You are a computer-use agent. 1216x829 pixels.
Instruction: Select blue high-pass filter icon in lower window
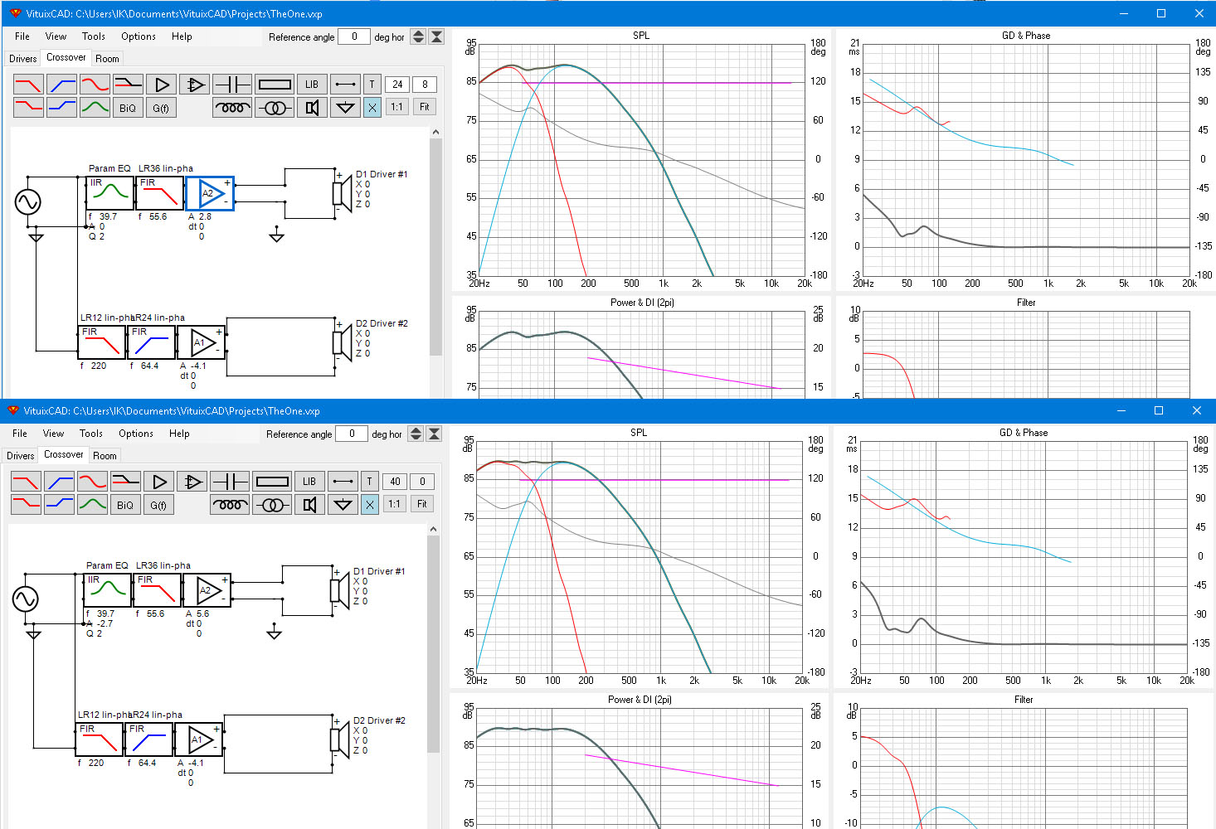60,481
